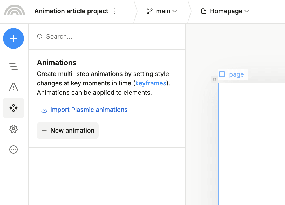Open the keyframes link in the description
The image size is (285, 205).
(x=151, y=83)
